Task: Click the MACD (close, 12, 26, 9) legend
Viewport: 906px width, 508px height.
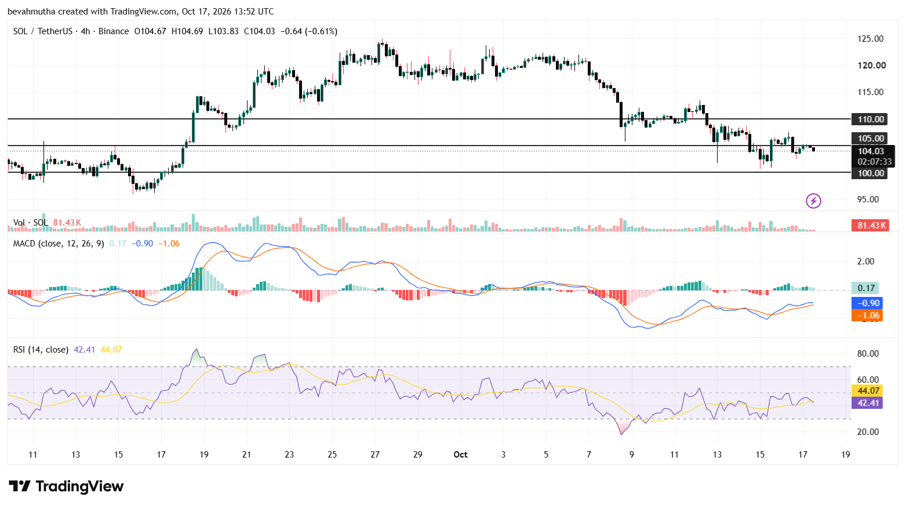Action: click(x=59, y=244)
